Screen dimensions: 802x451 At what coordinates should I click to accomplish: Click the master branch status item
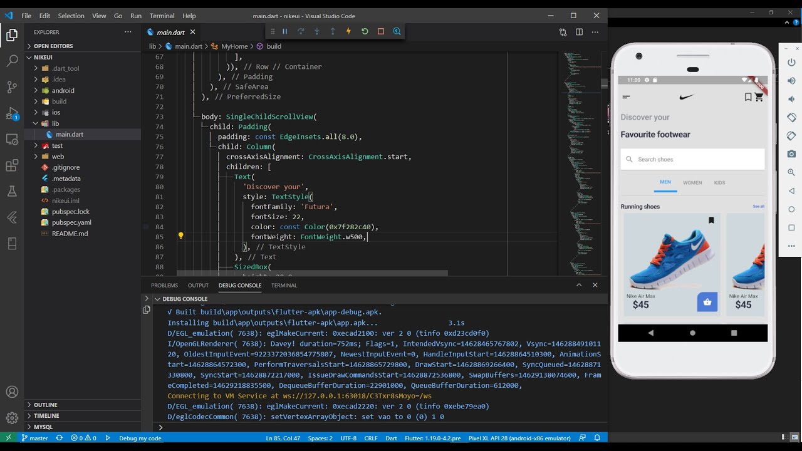(34, 438)
